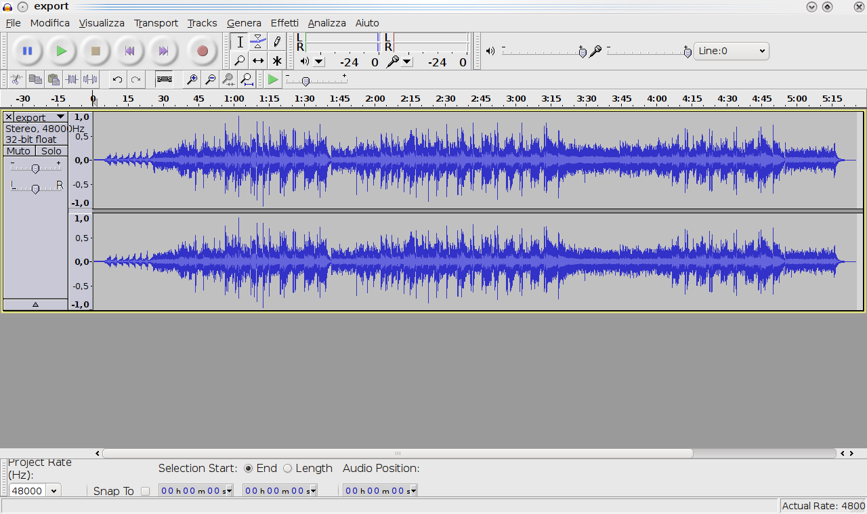Viewport: 867px width, 514px height.
Task: Select the Time Shift tool
Action: point(258,61)
